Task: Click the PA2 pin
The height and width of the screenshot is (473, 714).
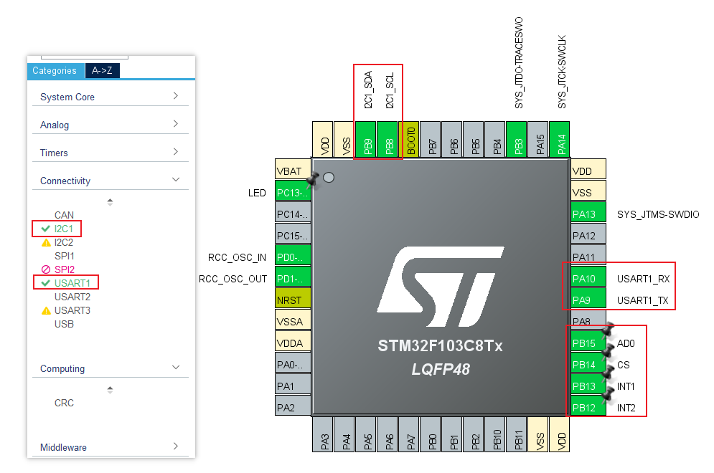Action: 293,405
